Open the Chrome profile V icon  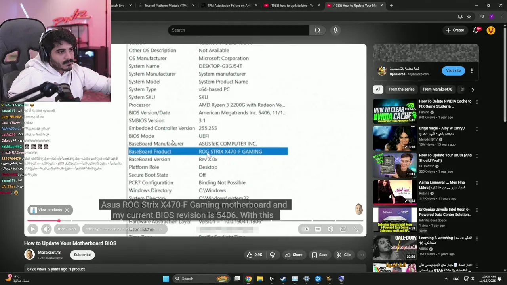(492, 17)
